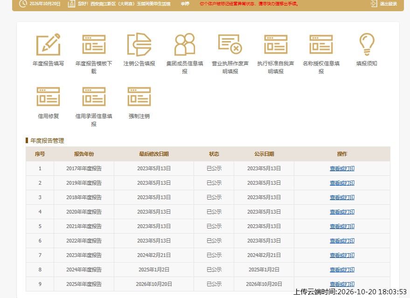Open the 信用承诺信息填报 icon

tap(94, 97)
